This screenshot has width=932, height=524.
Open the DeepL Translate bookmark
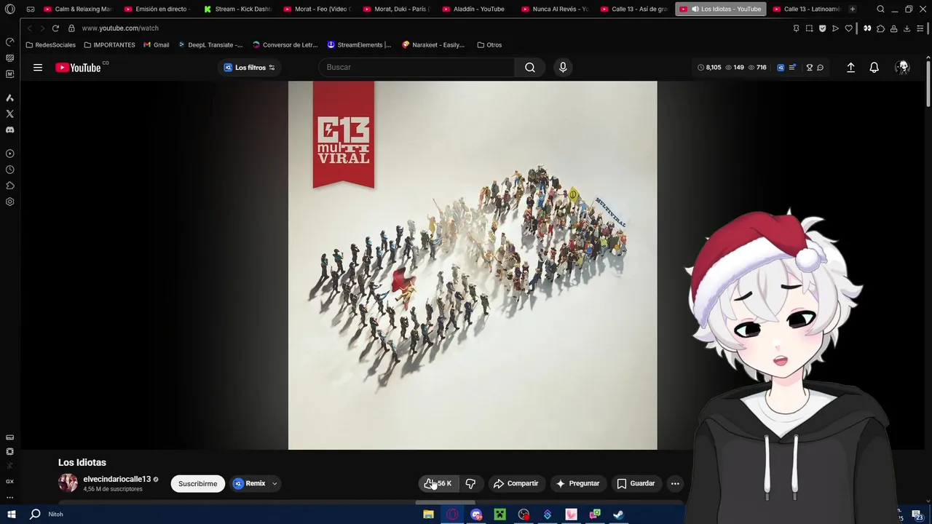click(210, 45)
